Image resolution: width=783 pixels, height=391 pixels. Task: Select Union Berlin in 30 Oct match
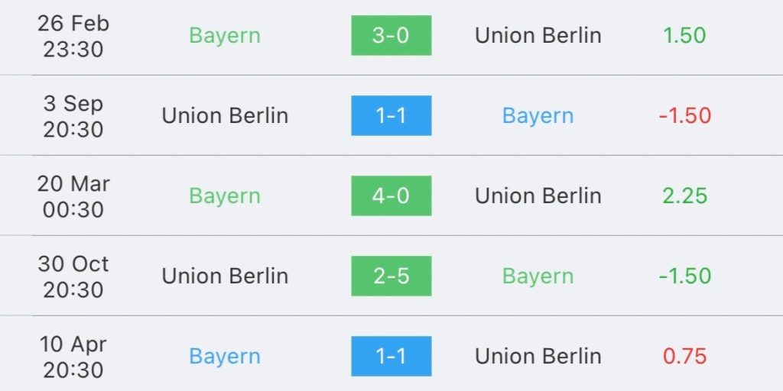(x=225, y=276)
